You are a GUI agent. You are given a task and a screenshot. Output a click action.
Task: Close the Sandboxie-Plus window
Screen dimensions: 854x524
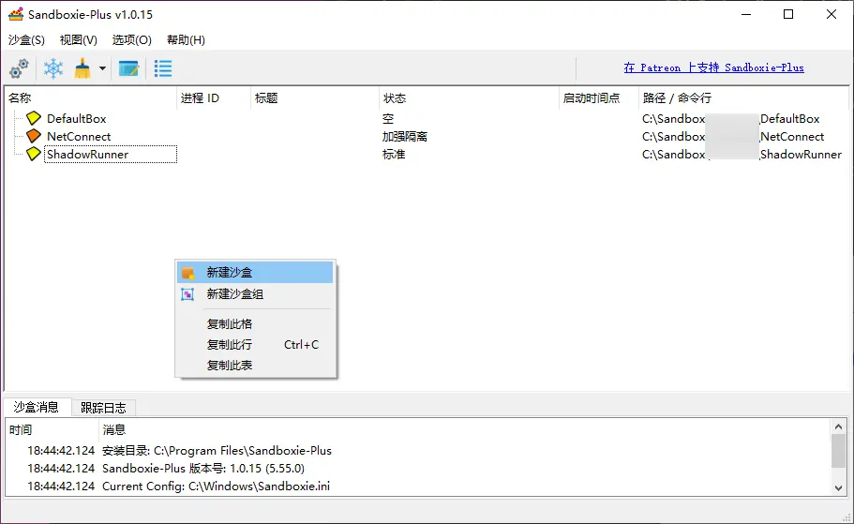click(x=832, y=14)
